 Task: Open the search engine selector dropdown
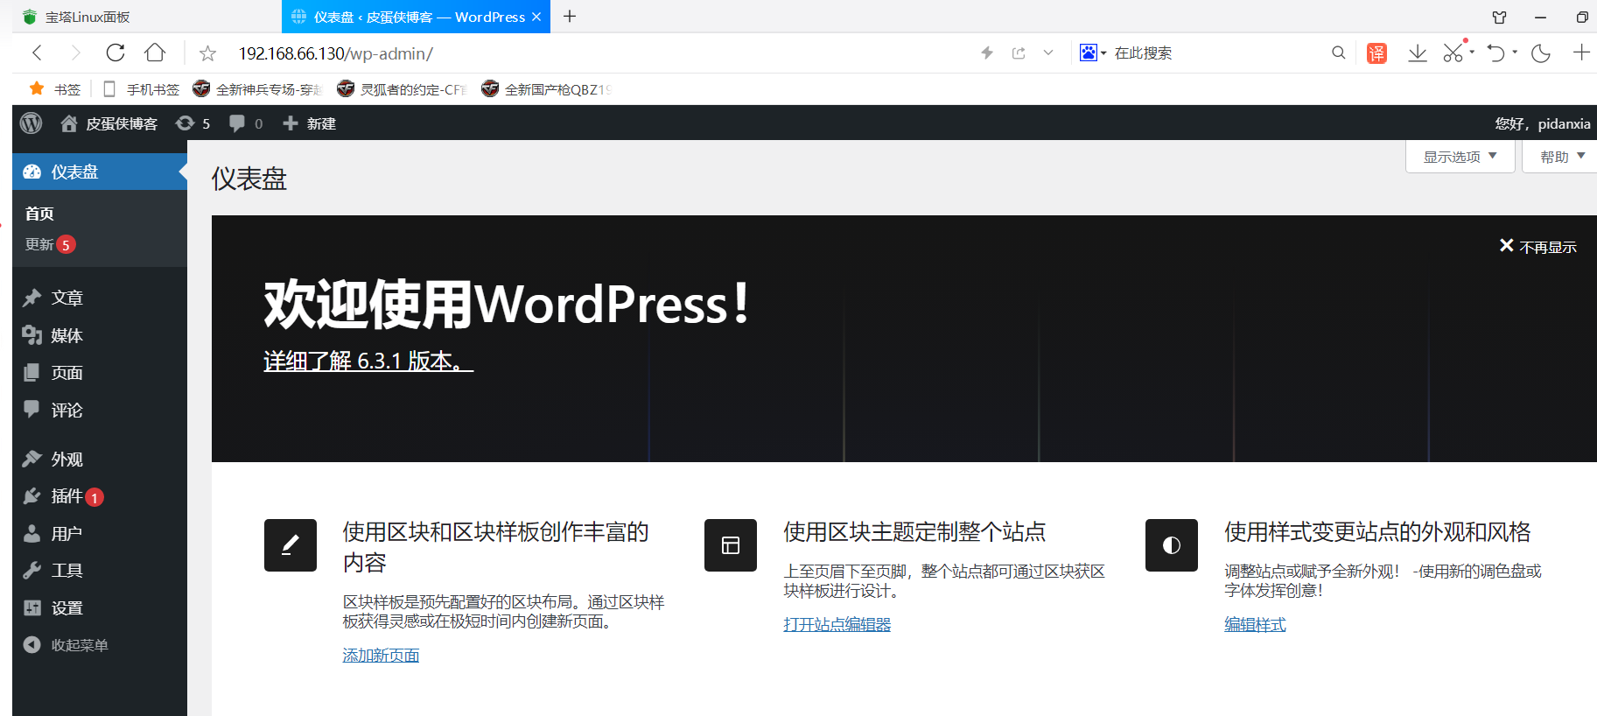coord(1093,53)
